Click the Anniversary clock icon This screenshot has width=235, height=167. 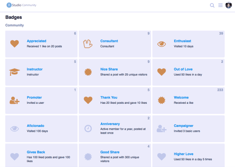[x=88, y=128]
